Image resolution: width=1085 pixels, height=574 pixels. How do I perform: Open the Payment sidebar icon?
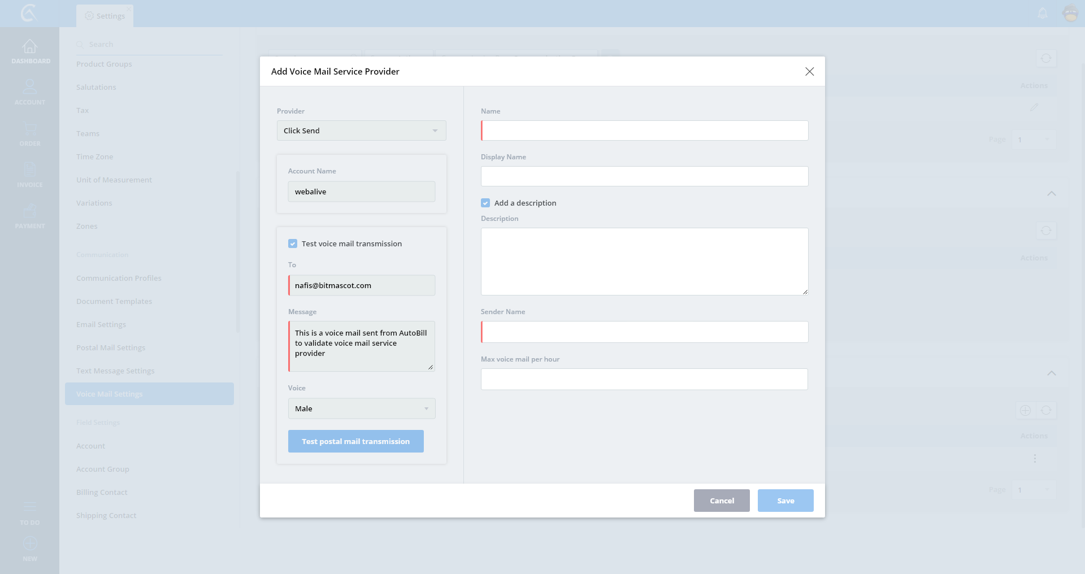(30, 211)
